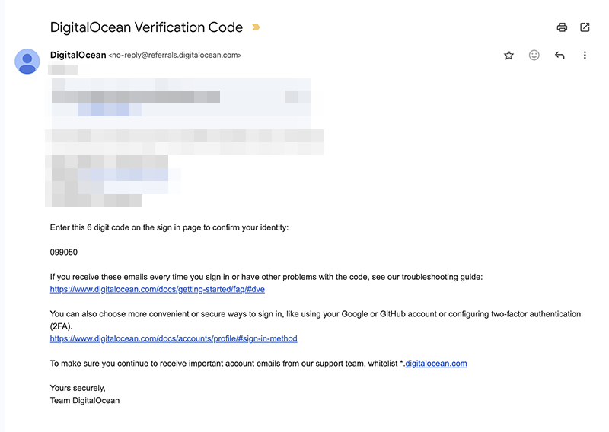Click the small blurred recipient line under sender
This screenshot has height=432, width=609.
63,70
